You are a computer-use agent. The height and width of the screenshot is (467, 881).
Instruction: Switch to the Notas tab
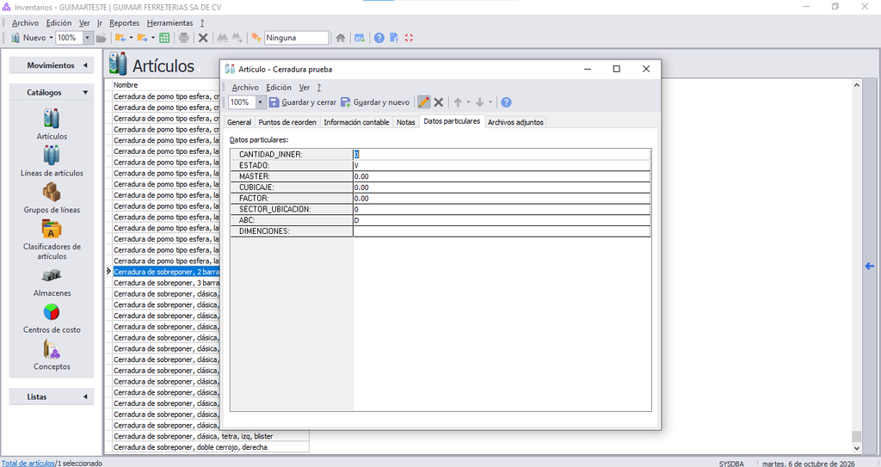coord(406,122)
